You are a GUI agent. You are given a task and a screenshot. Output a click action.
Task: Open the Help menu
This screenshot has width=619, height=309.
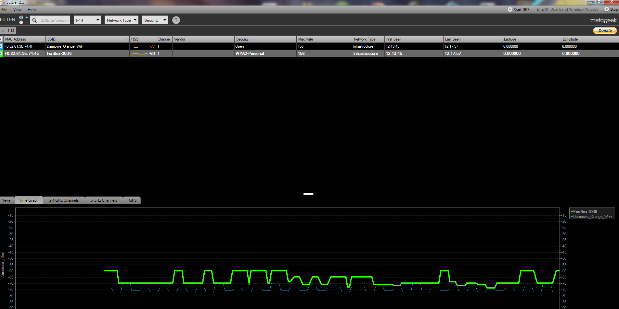pyautogui.click(x=32, y=10)
